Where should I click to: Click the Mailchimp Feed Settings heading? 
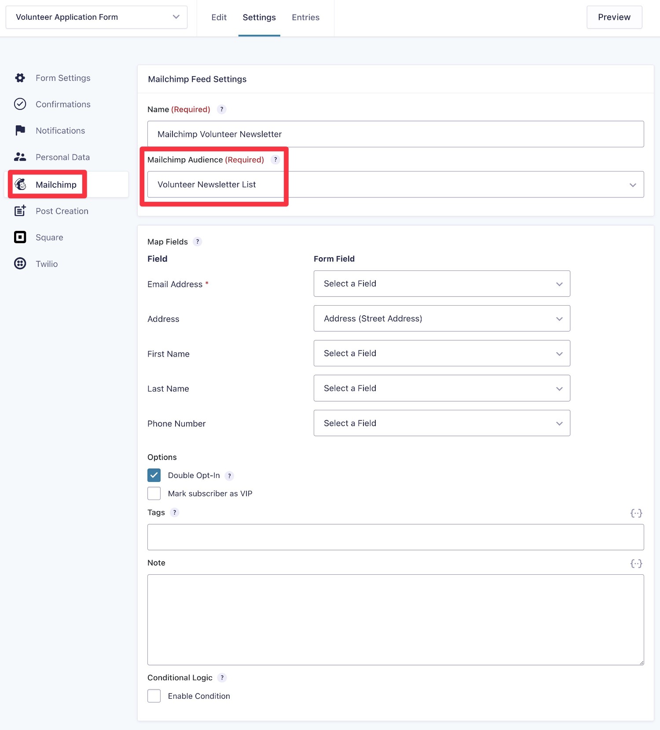[x=197, y=79]
